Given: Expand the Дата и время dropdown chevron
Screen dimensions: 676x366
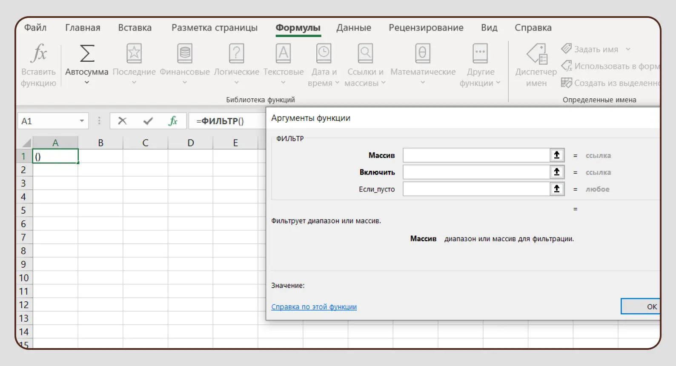Looking at the screenshot, I should tap(337, 83).
